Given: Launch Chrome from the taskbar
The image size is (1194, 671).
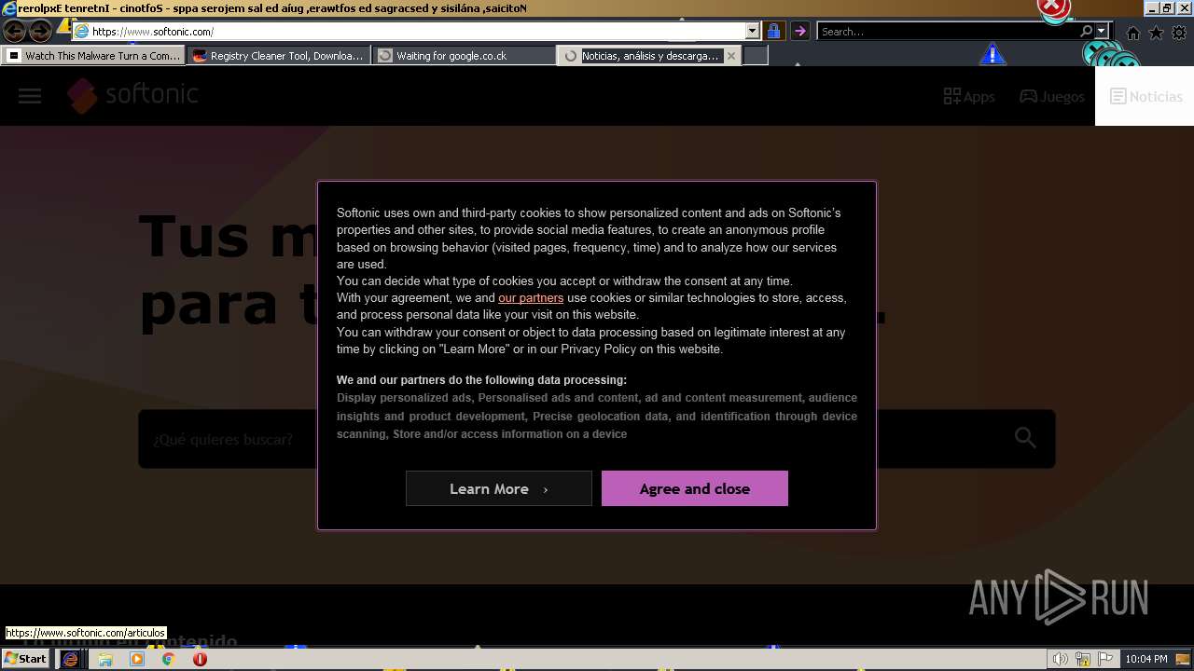Looking at the screenshot, I should [168, 659].
